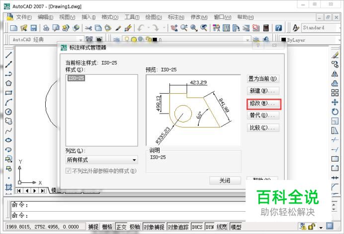Open the 所有样式 list dropdown
This screenshot has width=344, height=234.
pos(101,160)
